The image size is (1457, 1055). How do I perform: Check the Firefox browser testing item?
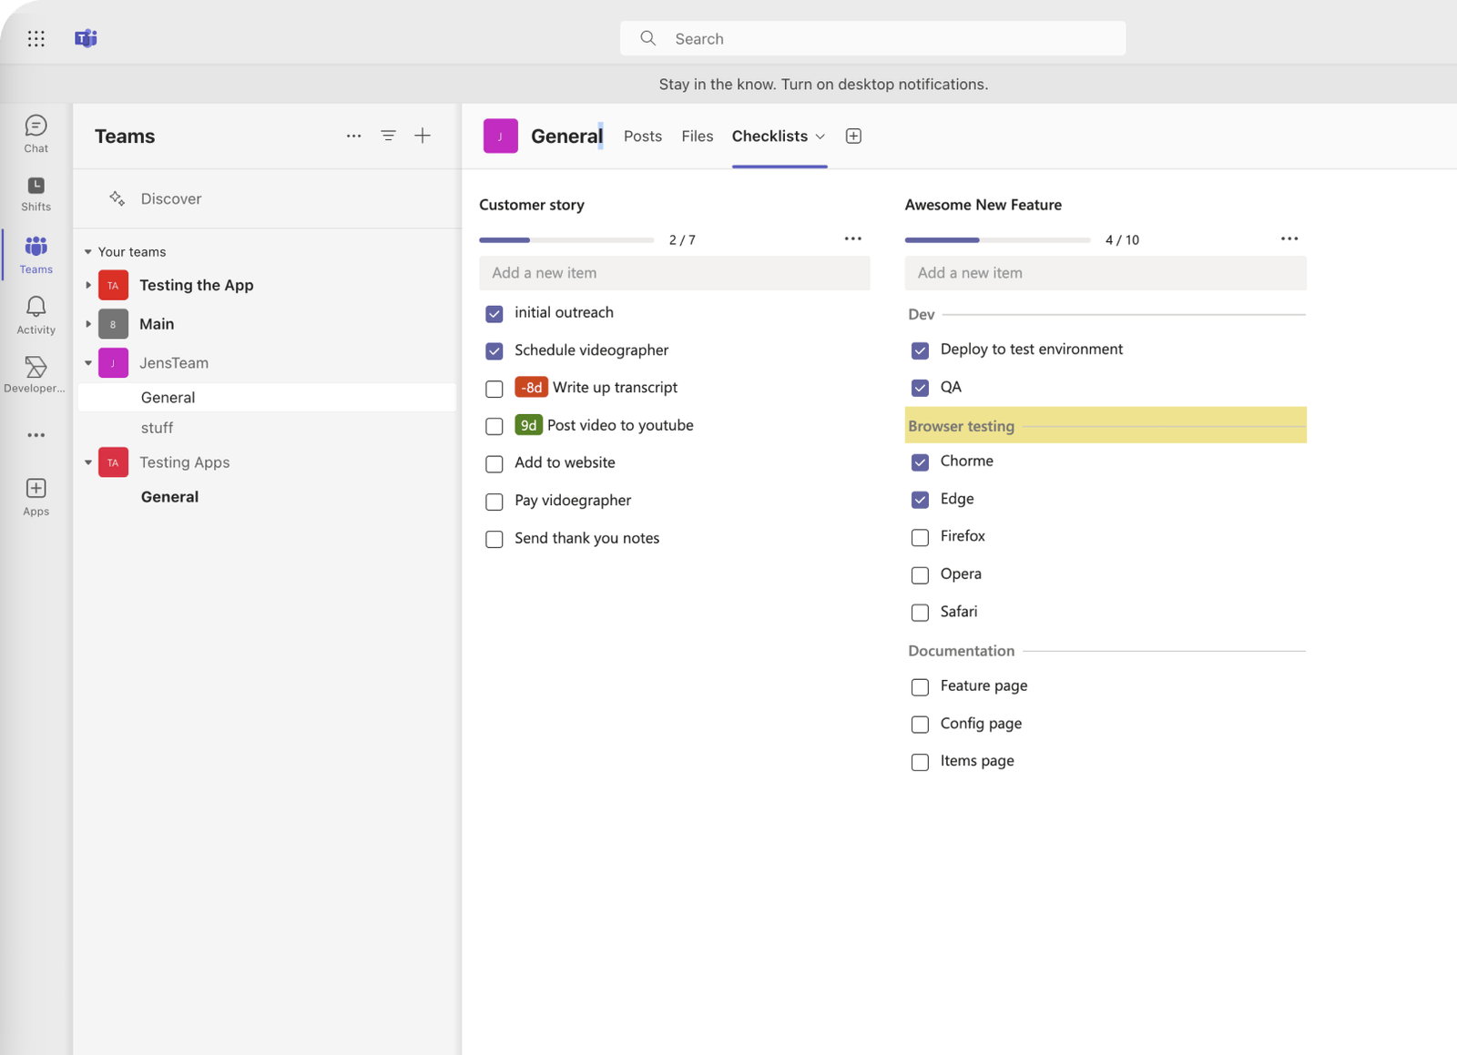(x=920, y=537)
